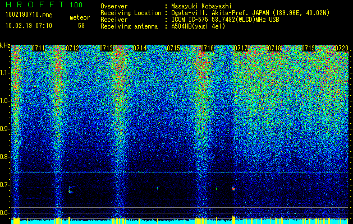This screenshot has width=353, height=224.
Task: Click the 0718 time marker
Action: (274, 48)
